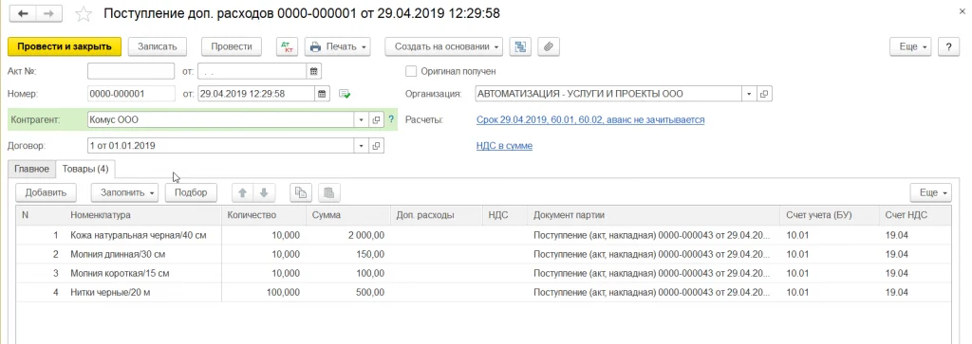Focus the Номер field 0000-000001

tap(131, 94)
